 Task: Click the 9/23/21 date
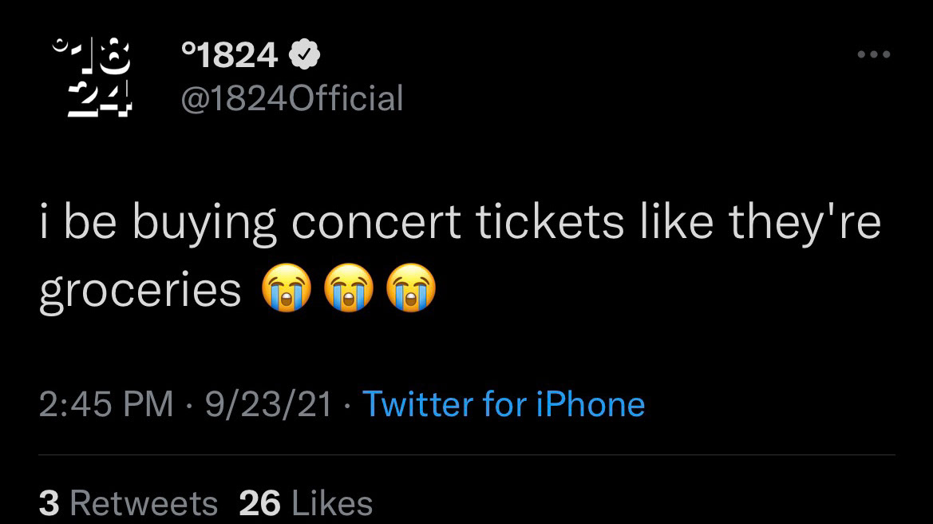[x=268, y=404]
